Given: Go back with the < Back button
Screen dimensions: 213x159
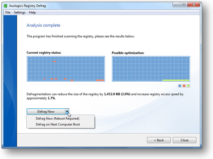Looking at the screenshot, I should (159, 140).
